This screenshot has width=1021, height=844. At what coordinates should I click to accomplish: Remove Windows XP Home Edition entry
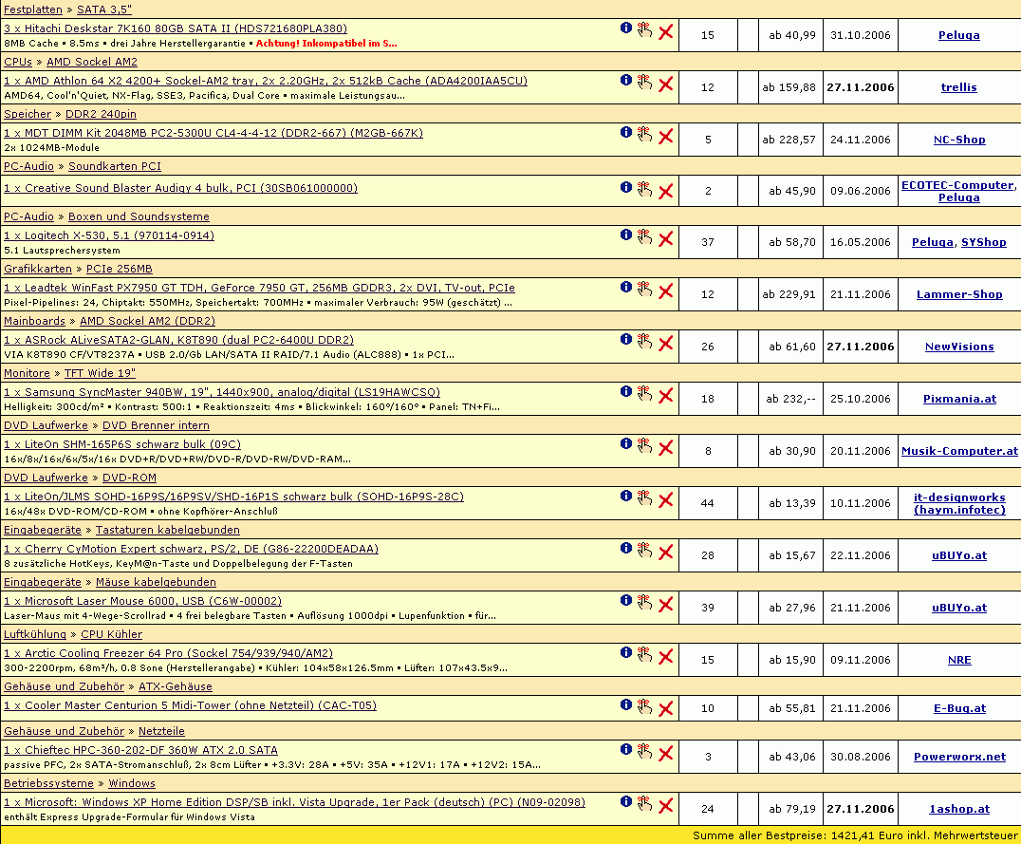point(665,805)
